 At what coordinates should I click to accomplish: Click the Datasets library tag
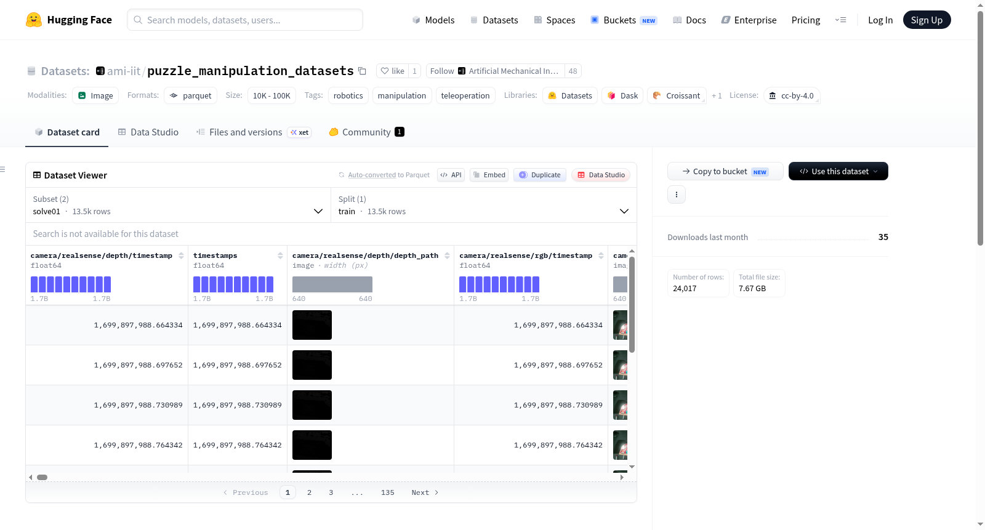(x=570, y=95)
